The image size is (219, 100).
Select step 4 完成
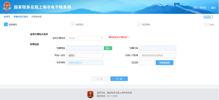point(209,24)
